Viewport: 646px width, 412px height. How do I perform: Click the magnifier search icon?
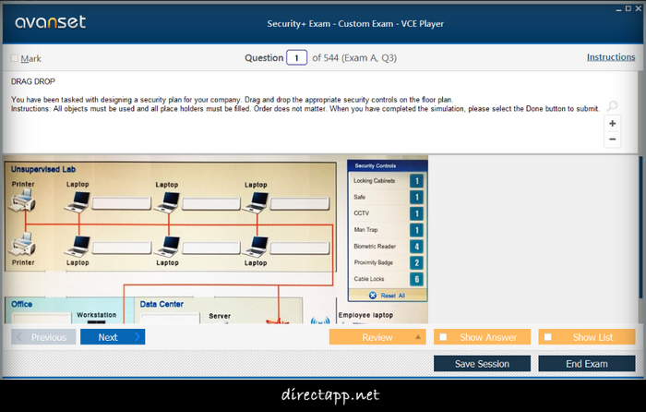click(613, 107)
